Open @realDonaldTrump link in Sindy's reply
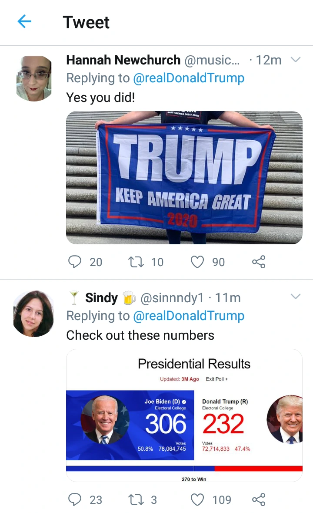313x513 pixels. [189, 316]
